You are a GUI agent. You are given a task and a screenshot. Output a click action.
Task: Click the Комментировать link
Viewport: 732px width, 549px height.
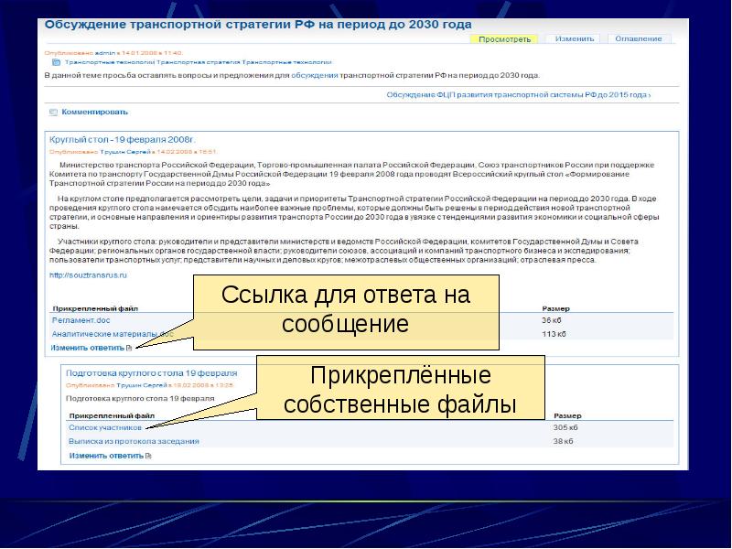click(94, 112)
